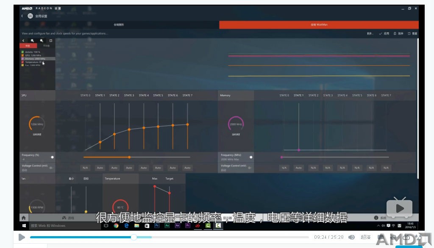The image size is (434, 248).
Task: Toggle the Memory Voltage Control switch
Action: click(250, 168)
